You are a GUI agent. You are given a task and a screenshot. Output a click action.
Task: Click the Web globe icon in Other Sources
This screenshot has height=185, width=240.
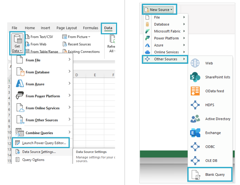click(x=195, y=63)
